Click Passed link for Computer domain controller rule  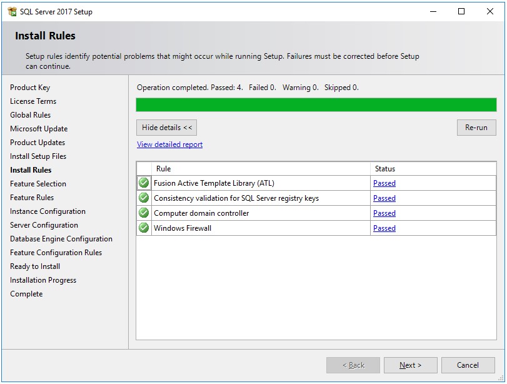pos(384,213)
